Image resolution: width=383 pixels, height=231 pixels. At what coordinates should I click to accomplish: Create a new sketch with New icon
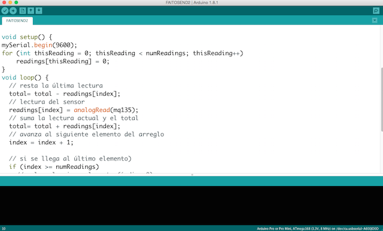tap(23, 11)
